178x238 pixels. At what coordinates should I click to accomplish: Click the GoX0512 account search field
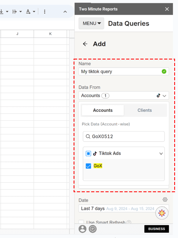pyautogui.click(x=124, y=137)
